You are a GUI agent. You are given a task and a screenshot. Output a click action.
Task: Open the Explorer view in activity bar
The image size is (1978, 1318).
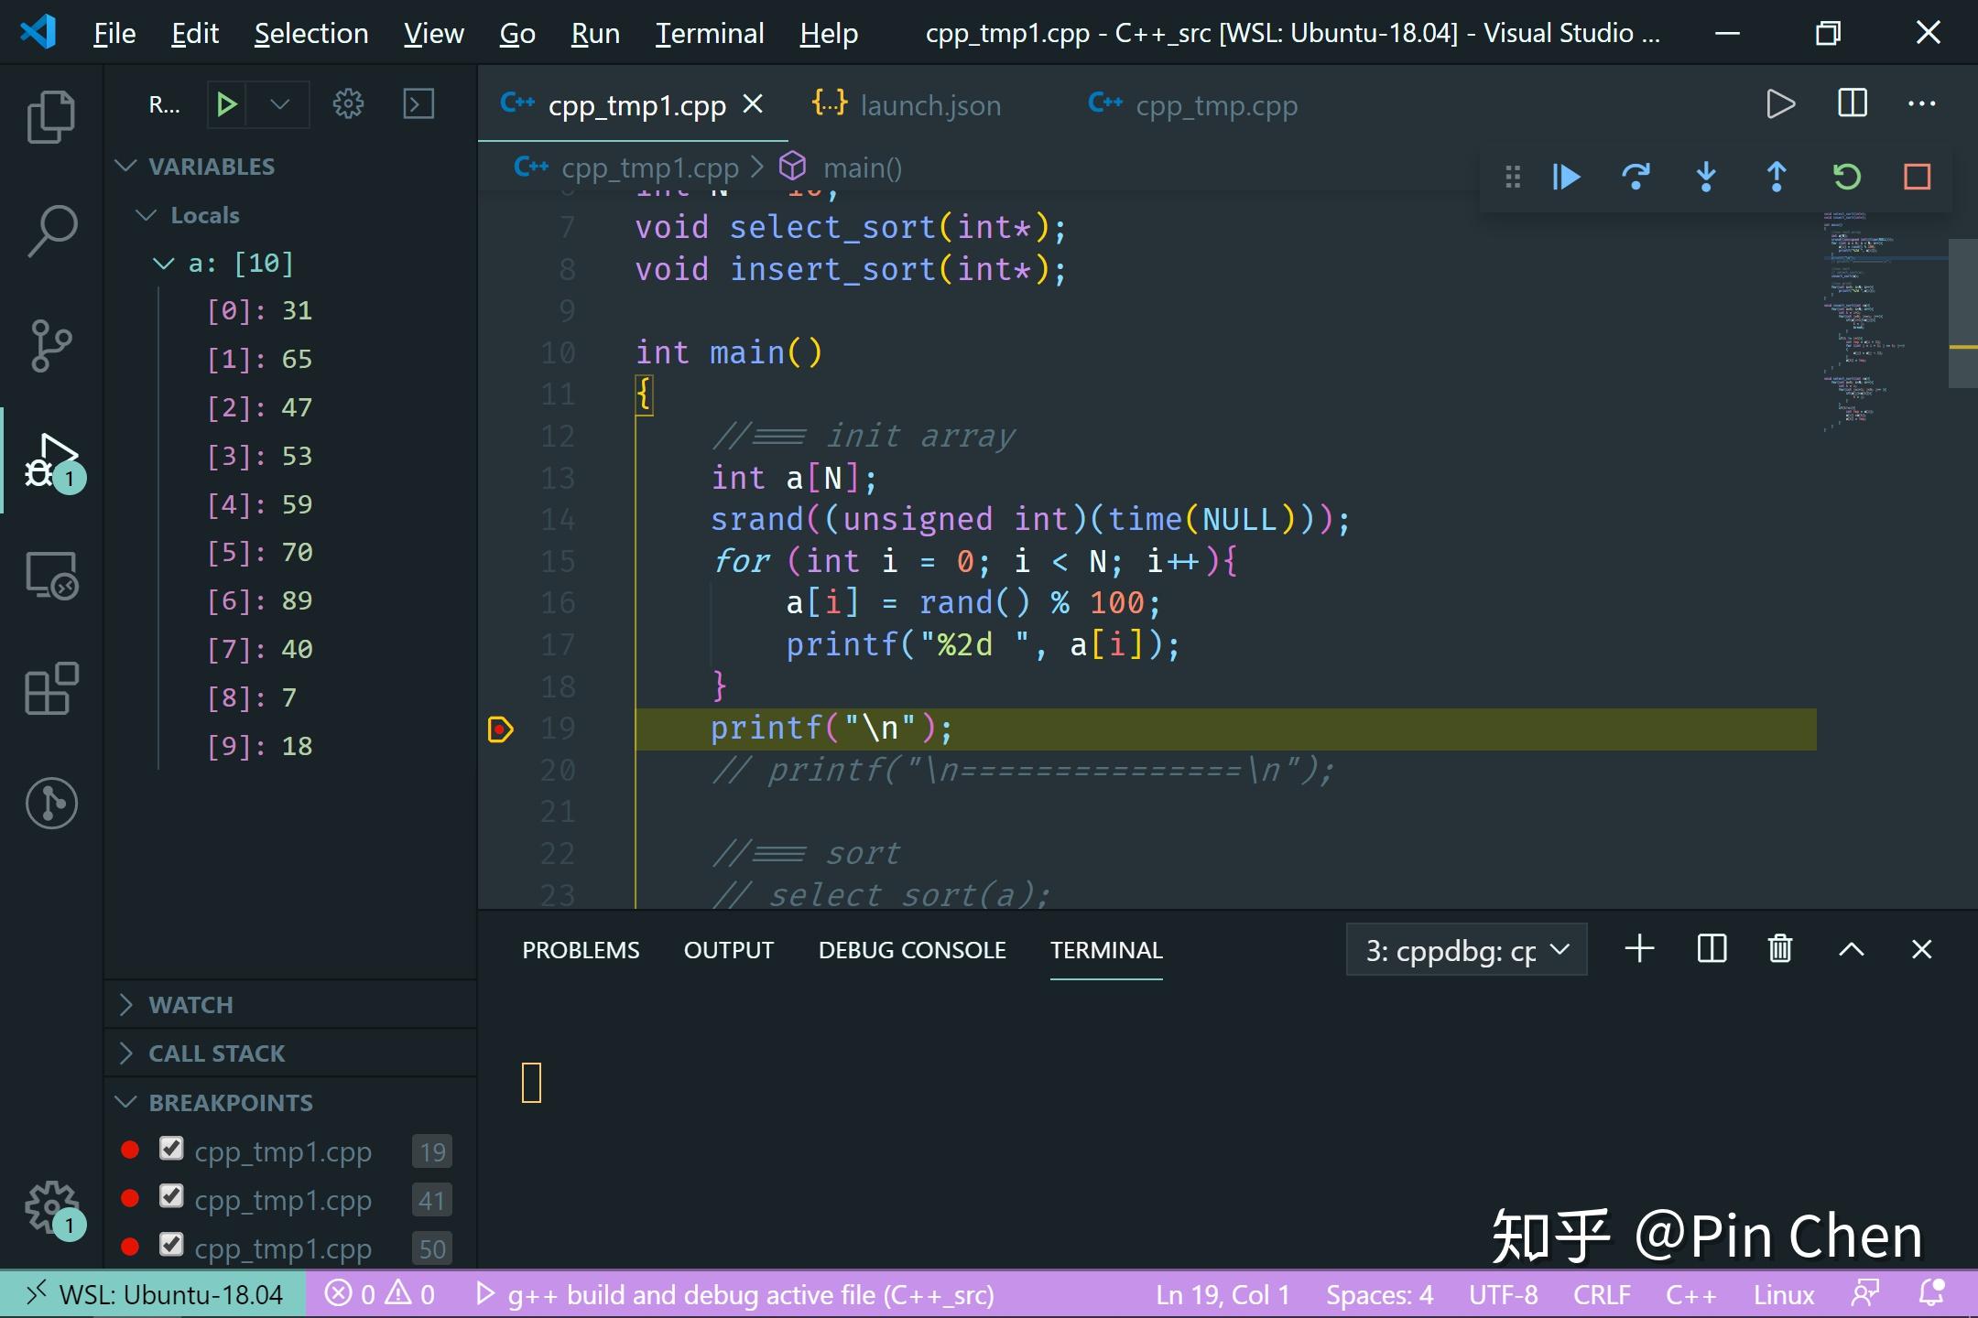(51, 116)
